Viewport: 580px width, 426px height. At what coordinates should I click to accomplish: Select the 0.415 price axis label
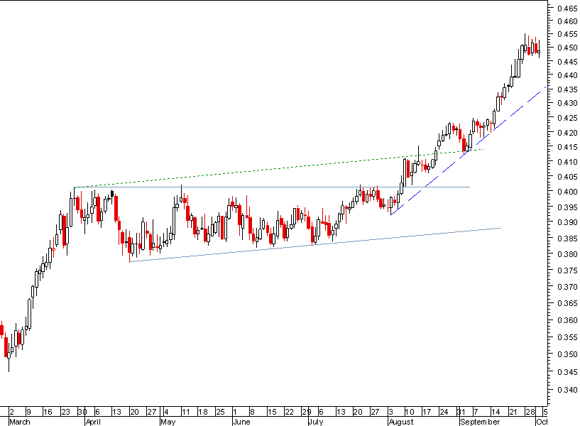coord(567,147)
